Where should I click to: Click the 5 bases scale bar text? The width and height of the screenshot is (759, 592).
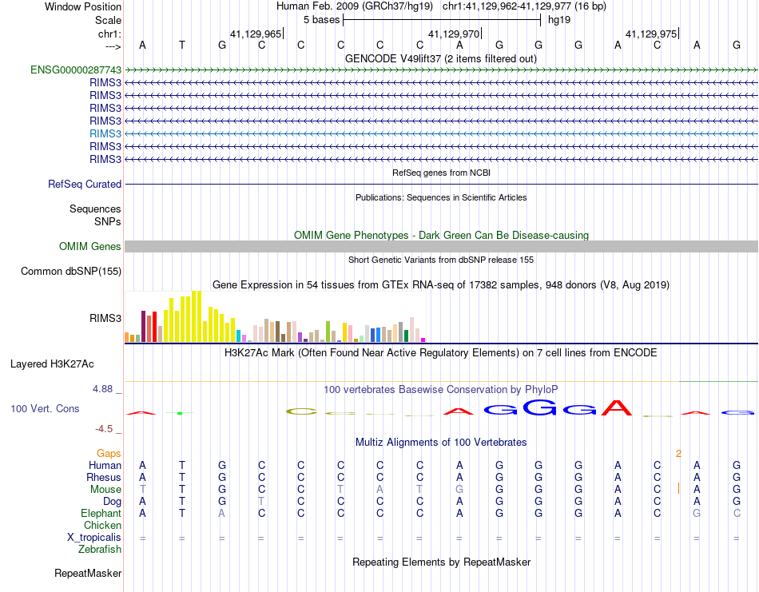(x=321, y=20)
